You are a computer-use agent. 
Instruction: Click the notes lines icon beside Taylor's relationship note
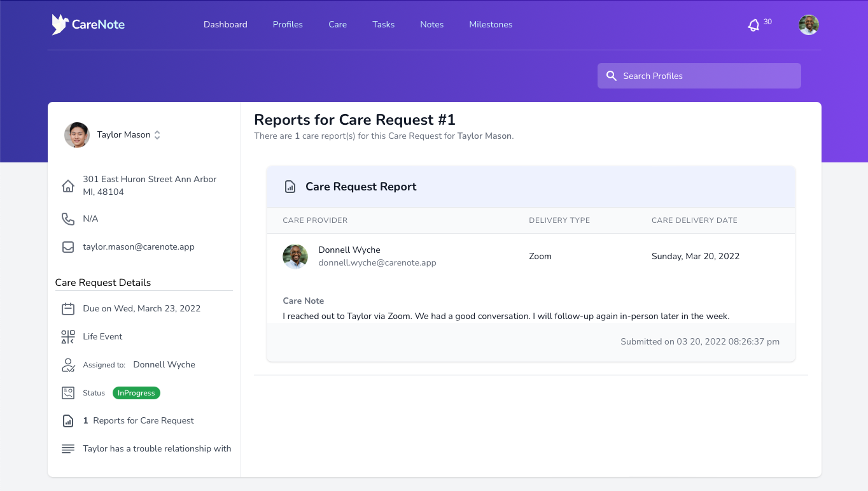[x=68, y=448]
